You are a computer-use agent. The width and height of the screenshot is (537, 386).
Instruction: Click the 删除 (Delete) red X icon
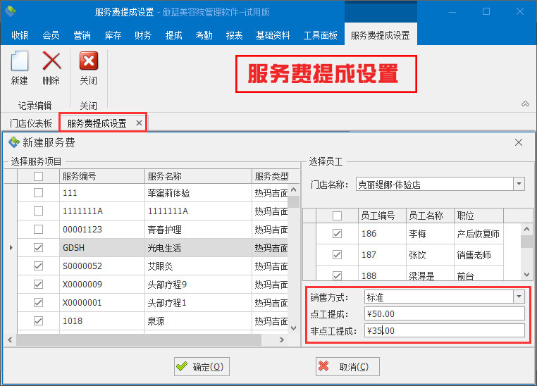click(51, 68)
